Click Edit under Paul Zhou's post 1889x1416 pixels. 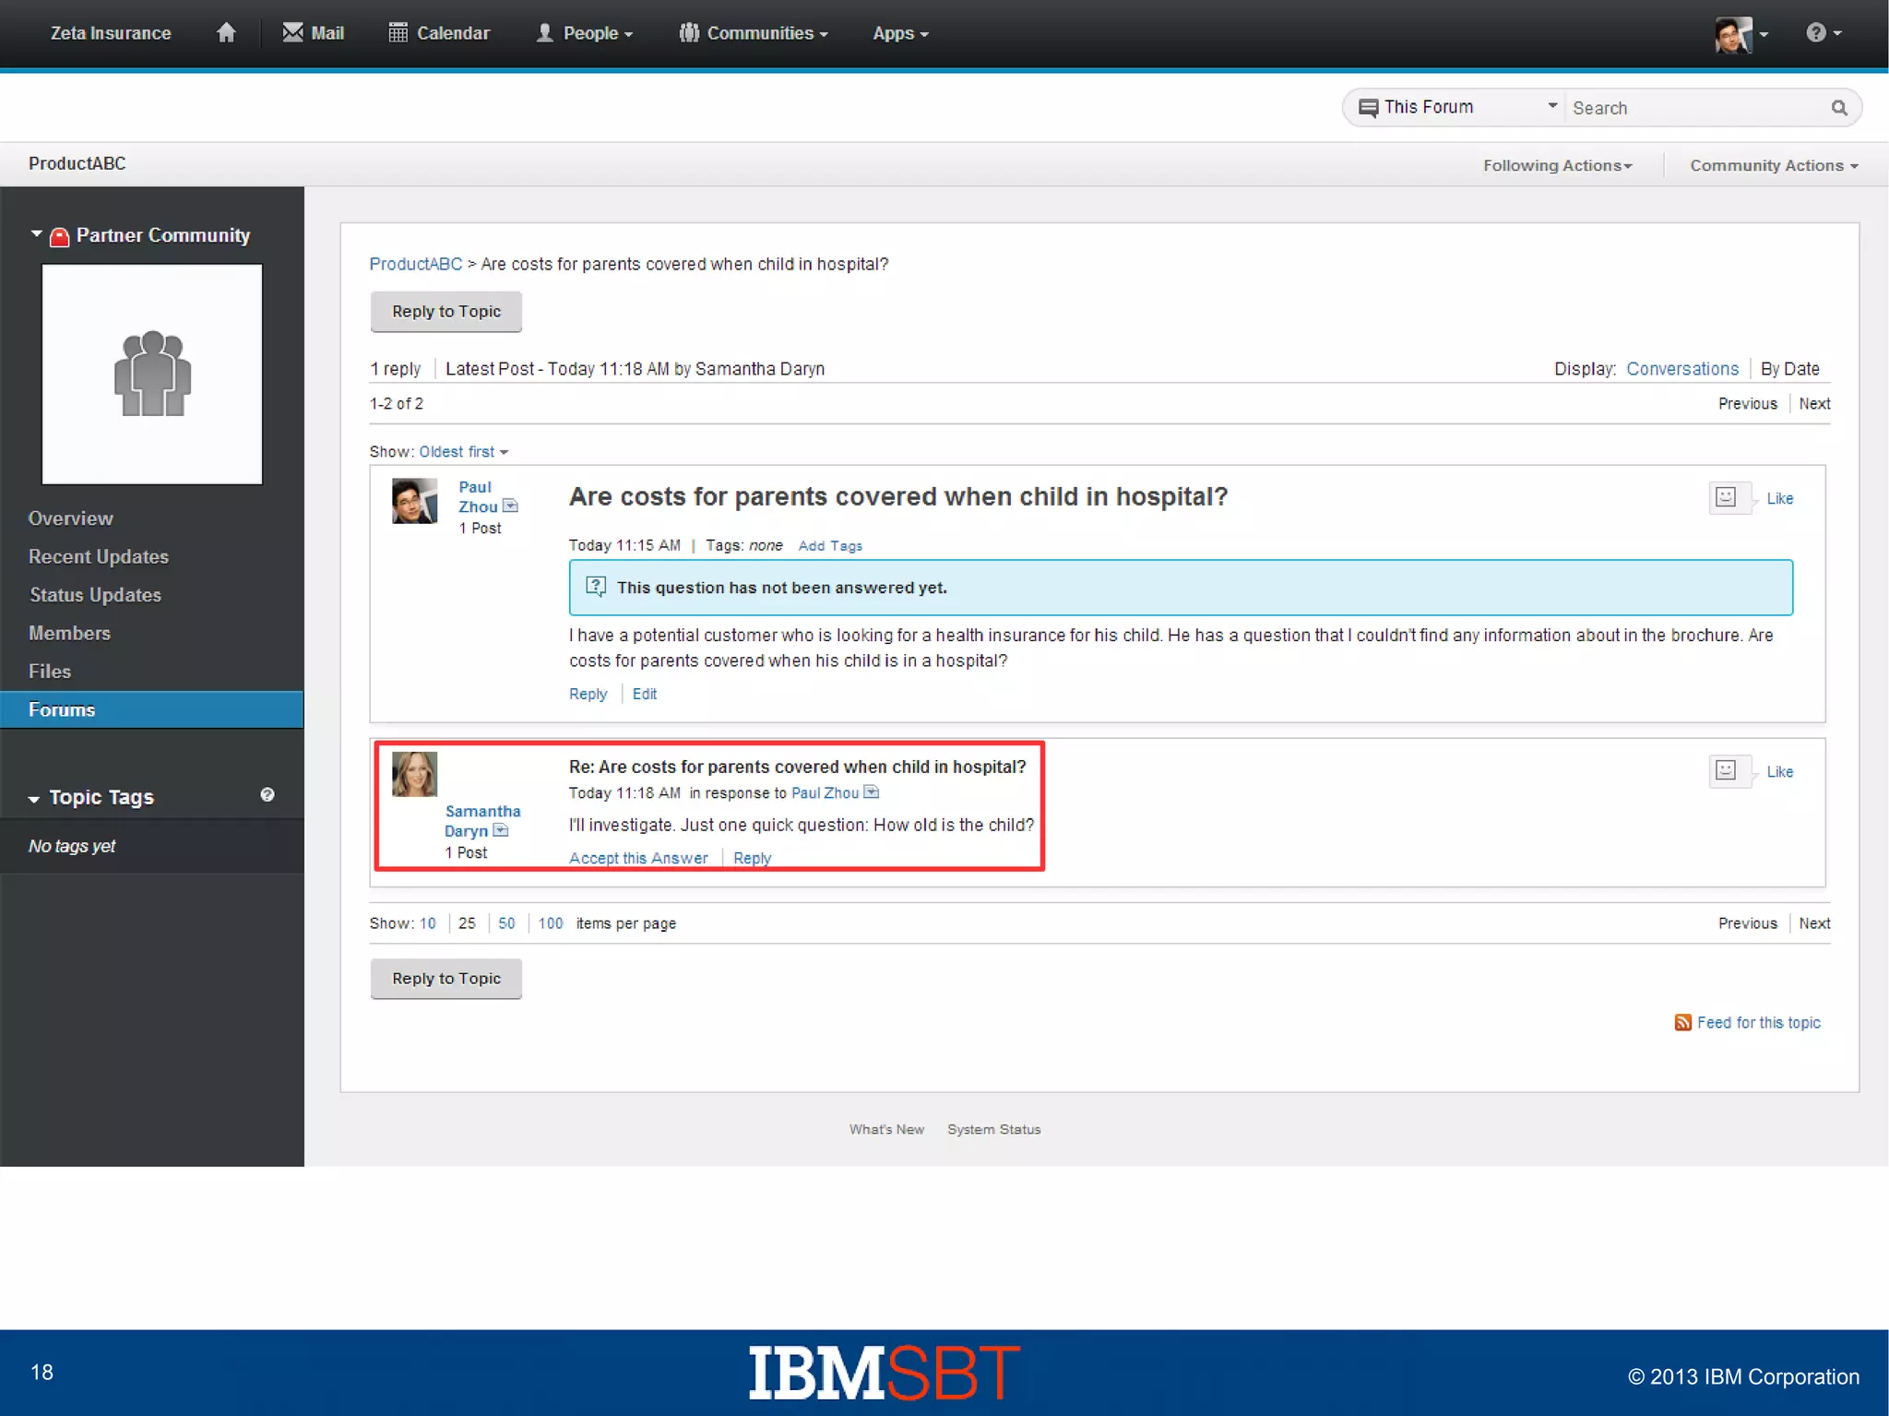click(644, 694)
